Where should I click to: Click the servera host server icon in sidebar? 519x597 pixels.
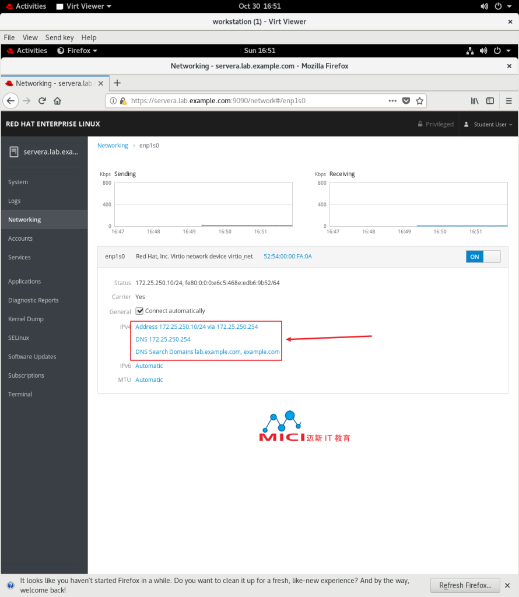click(x=14, y=152)
